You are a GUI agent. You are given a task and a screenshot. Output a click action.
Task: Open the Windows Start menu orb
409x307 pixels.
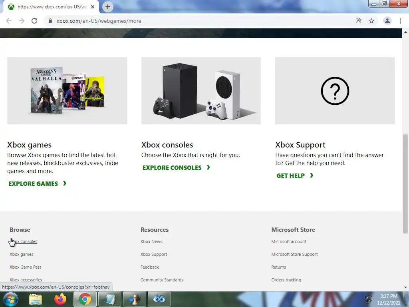coord(10,299)
